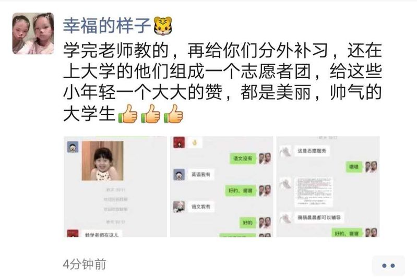The width and height of the screenshot is (417, 277).
Task: Click the little girl photo in first screenshot
Action: click(x=102, y=161)
